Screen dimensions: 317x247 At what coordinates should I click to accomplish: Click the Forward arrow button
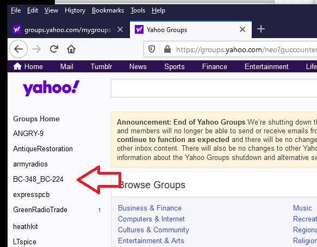click(36, 49)
